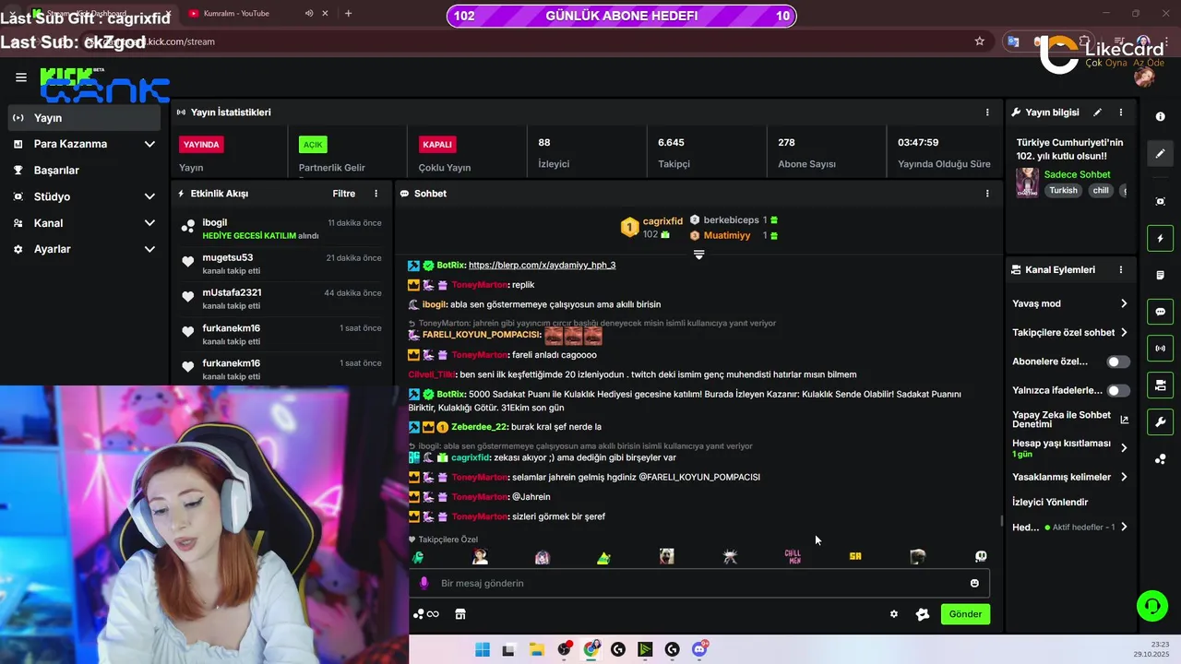Open the blerp.com link in chat
The width and height of the screenshot is (1181, 664).
click(x=542, y=265)
